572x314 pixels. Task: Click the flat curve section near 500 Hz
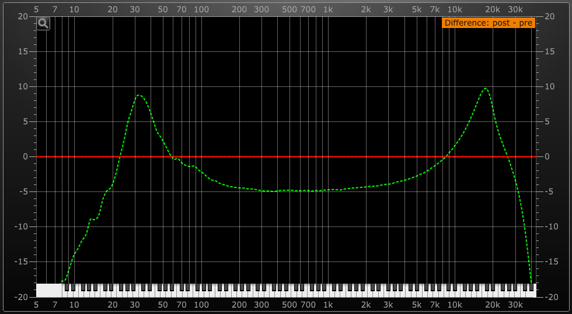coord(290,190)
